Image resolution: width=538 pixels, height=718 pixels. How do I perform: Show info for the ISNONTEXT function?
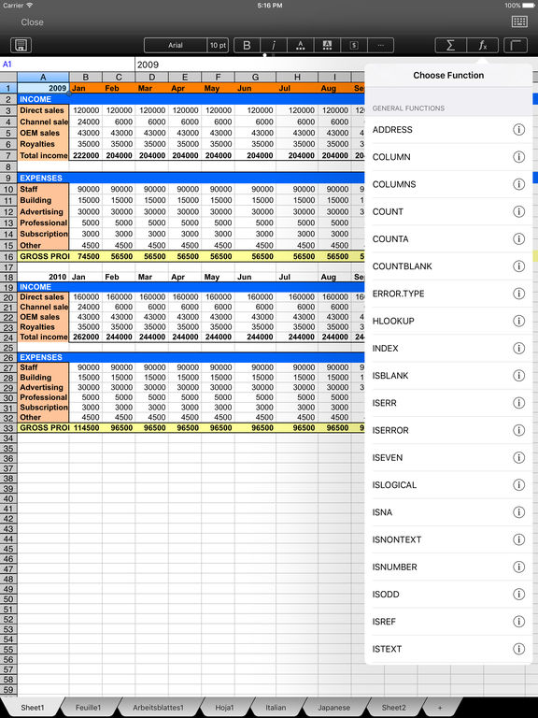tap(518, 539)
